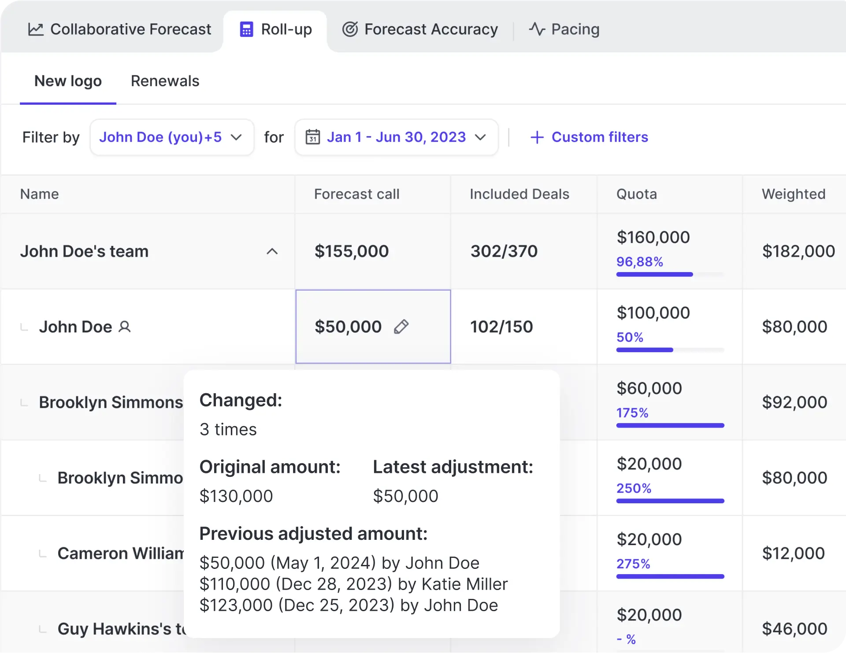846x653 pixels.
Task: Open the Jan 1 - Jun 30, 2023 date dropdown
Action: point(396,137)
